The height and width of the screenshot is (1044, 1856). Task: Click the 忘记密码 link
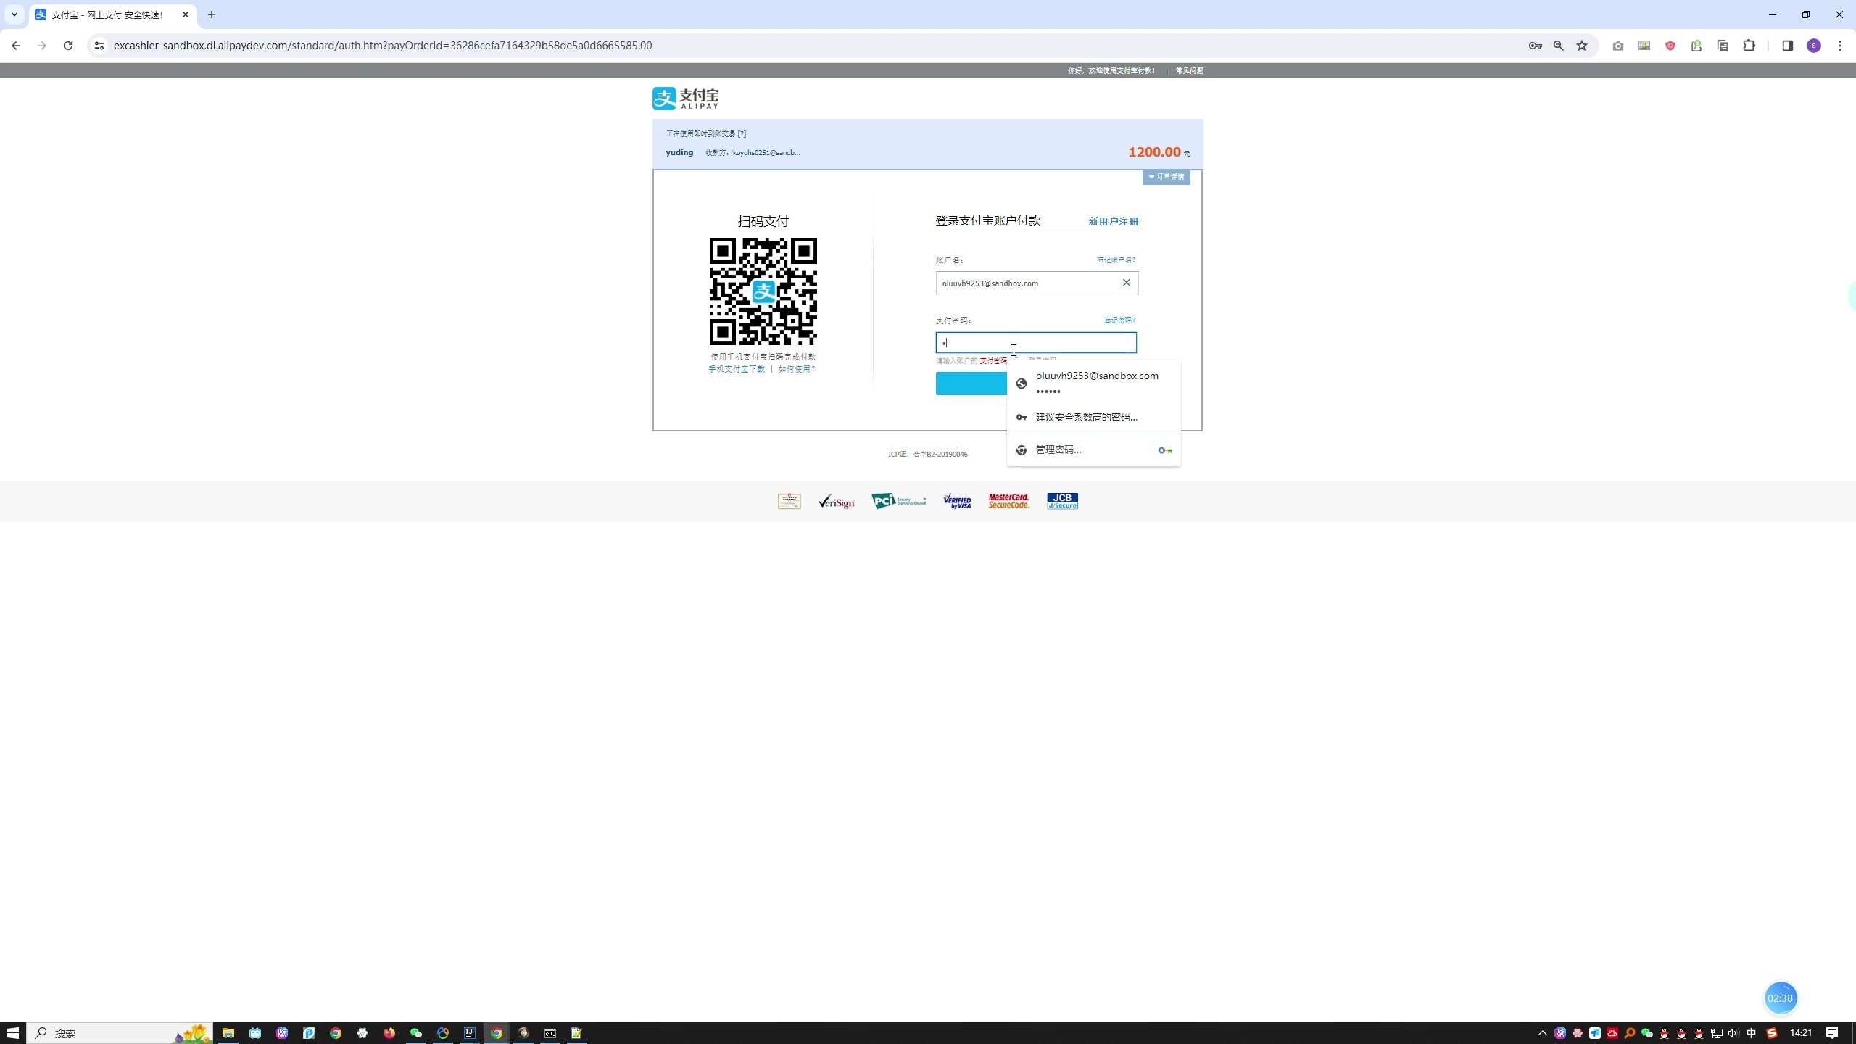[x=1119, y=320]
